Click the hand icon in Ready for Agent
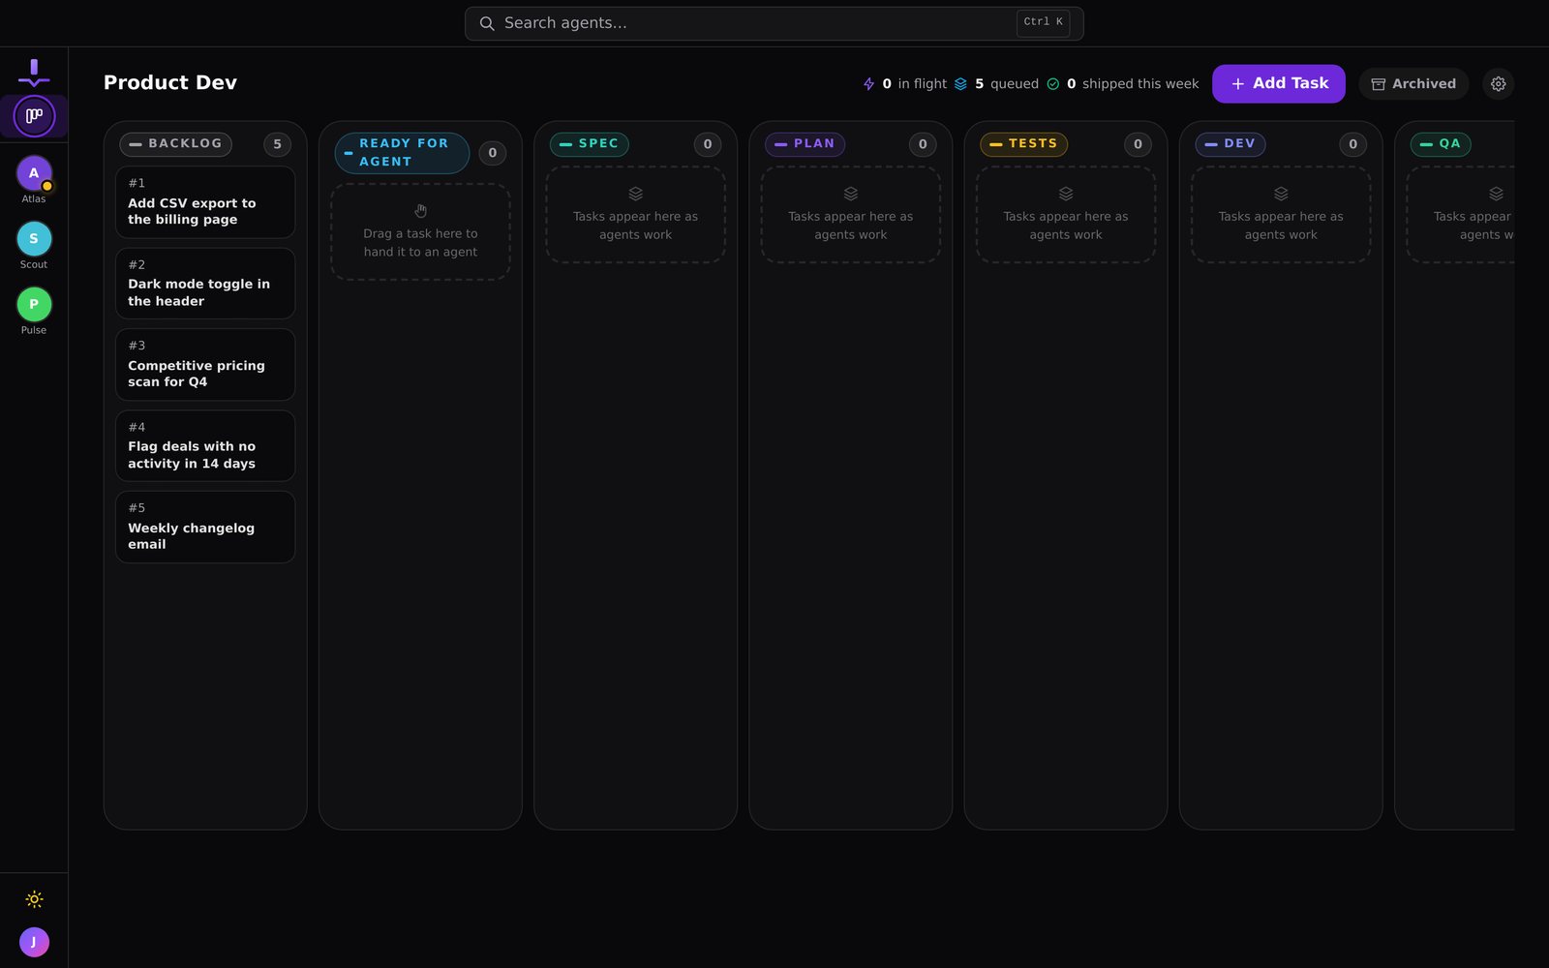 click(420, 211)
